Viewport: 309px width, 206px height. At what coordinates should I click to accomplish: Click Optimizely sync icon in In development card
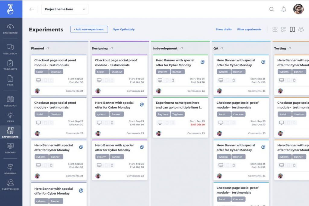point(202,62)
